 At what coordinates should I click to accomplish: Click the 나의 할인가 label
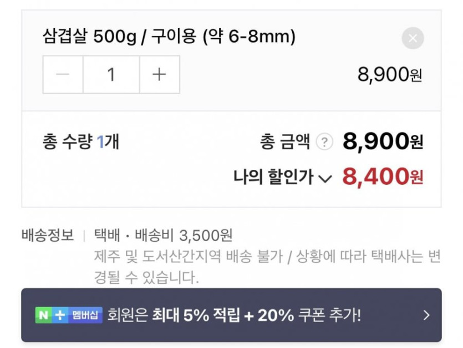click(273, 178)
